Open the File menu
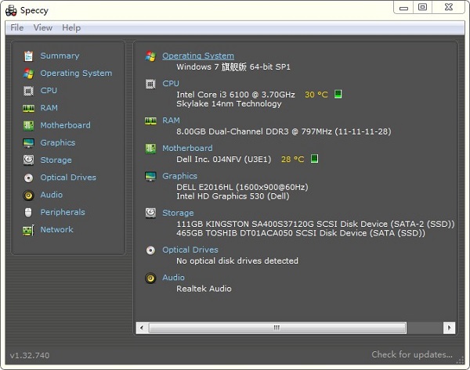 pyautogui.click(x=16, y=27)
